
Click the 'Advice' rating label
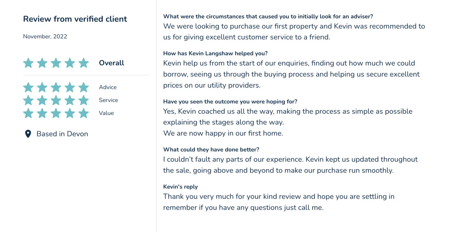[108, 87]
